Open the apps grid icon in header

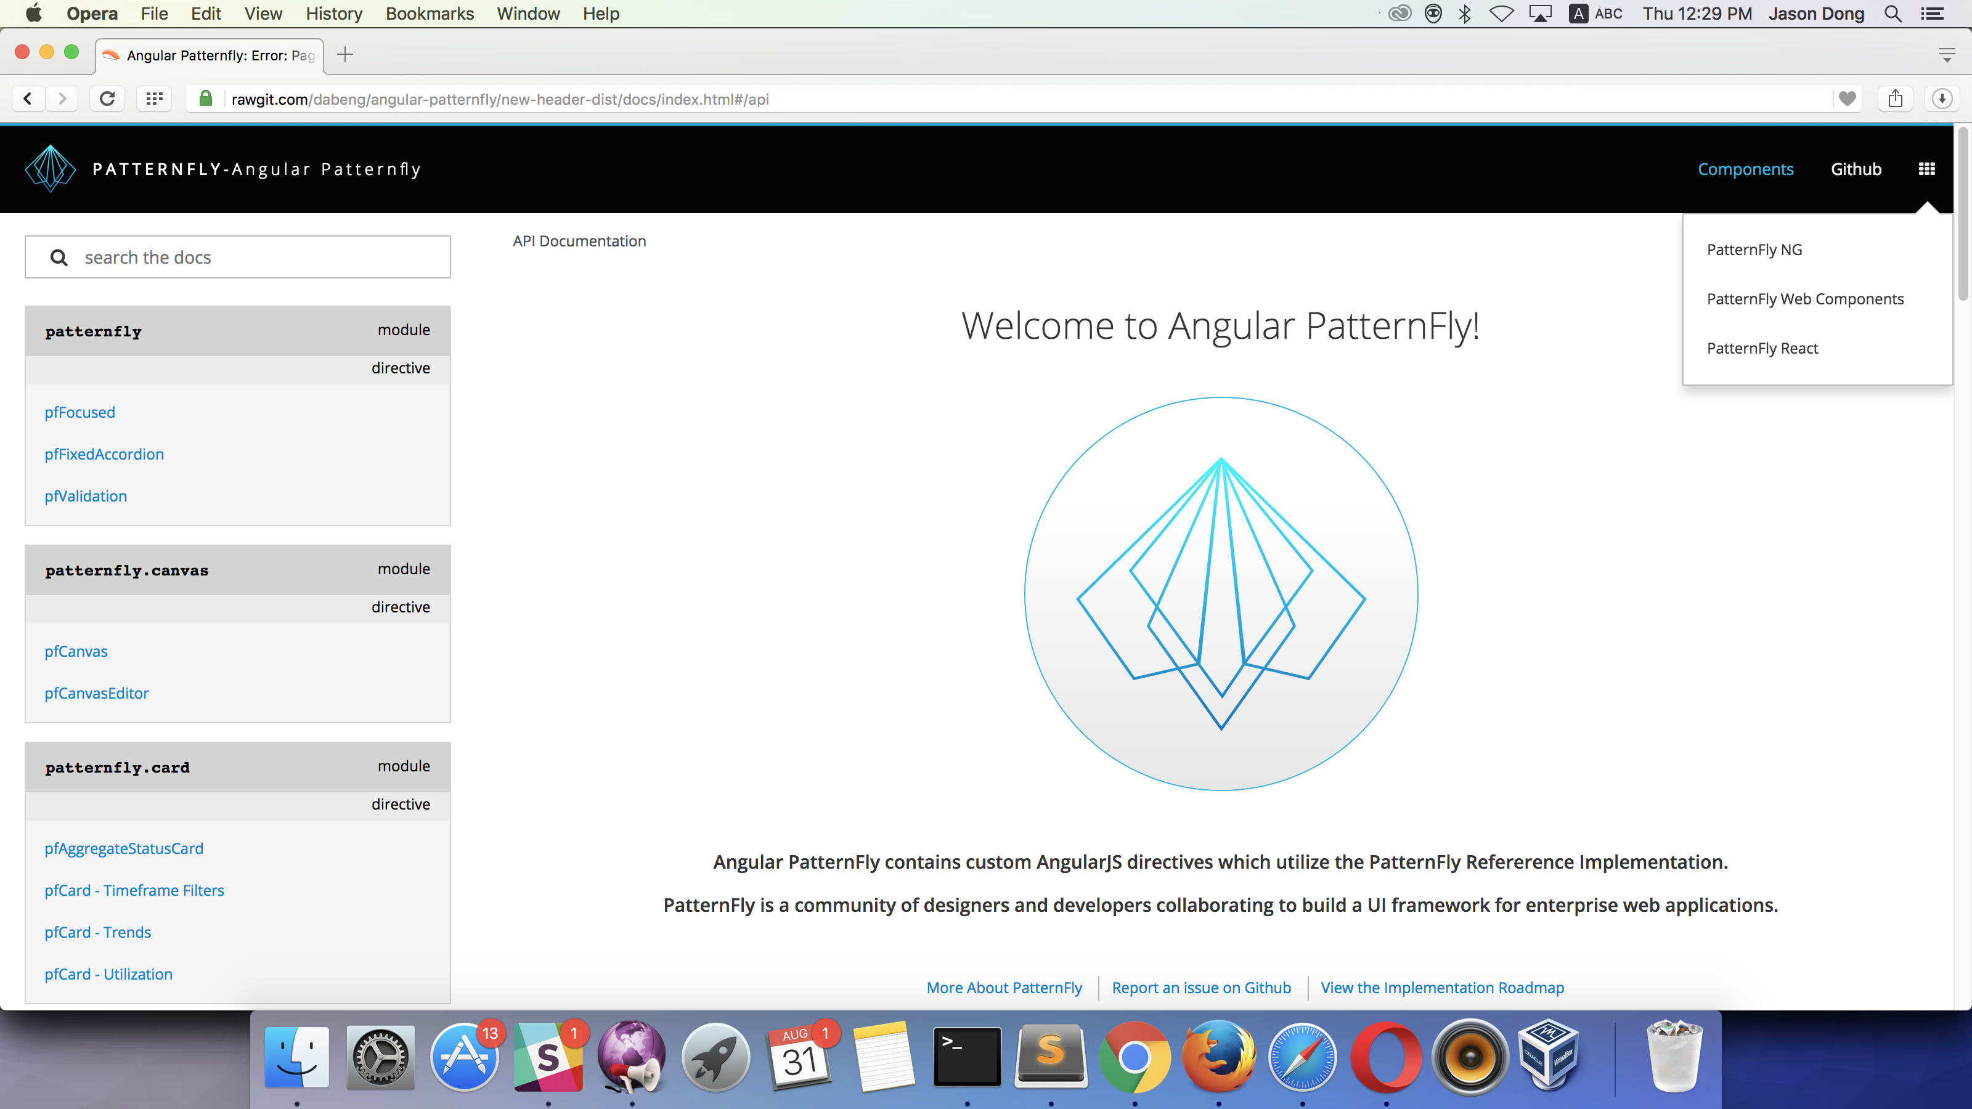1927,169
